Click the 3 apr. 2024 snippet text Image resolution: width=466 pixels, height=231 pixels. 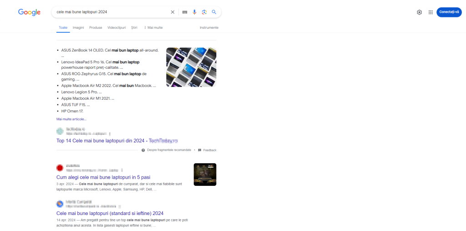(119, 187)
